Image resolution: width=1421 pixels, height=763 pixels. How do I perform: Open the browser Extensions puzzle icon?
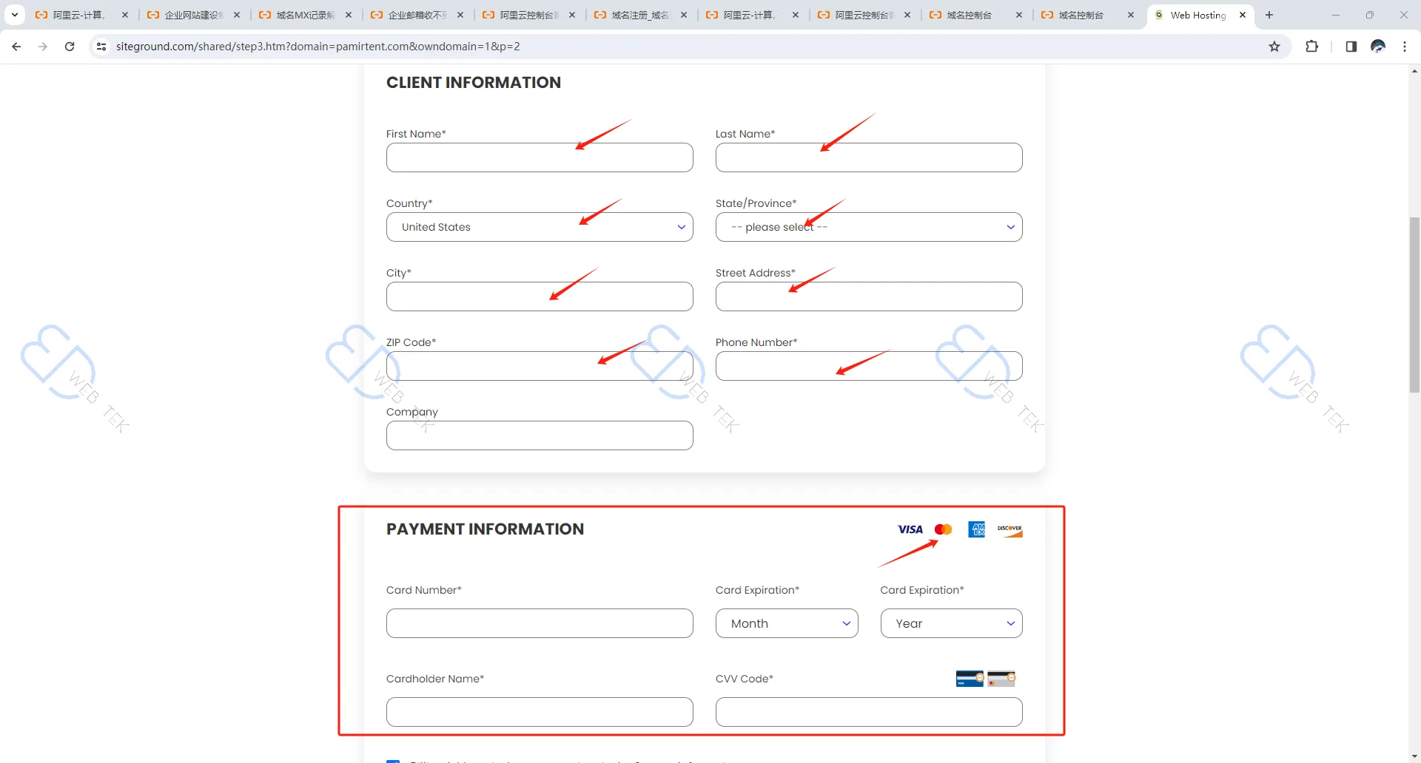click(1311, 47)
